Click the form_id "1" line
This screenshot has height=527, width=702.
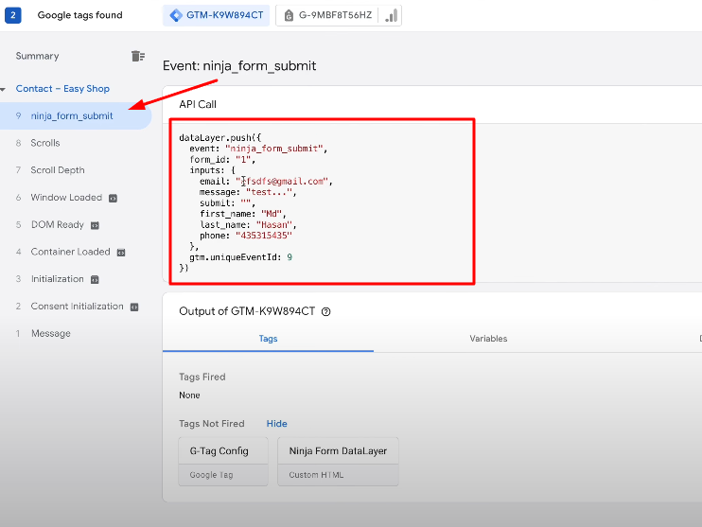click(x=222, y=159)
